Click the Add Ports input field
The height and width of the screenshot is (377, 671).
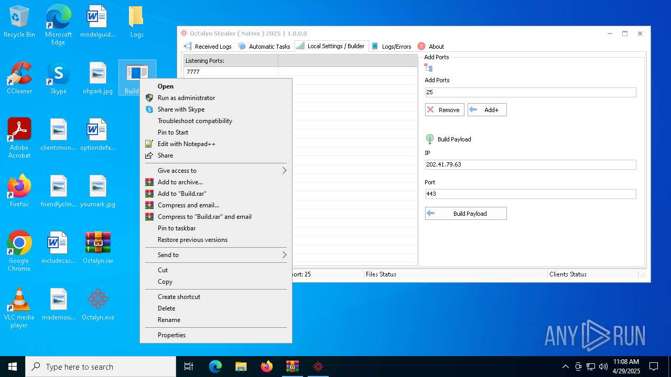tap(531, 92)
